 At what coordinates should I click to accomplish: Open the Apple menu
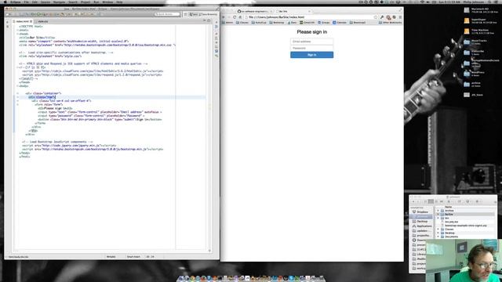[x=5, y=2]
